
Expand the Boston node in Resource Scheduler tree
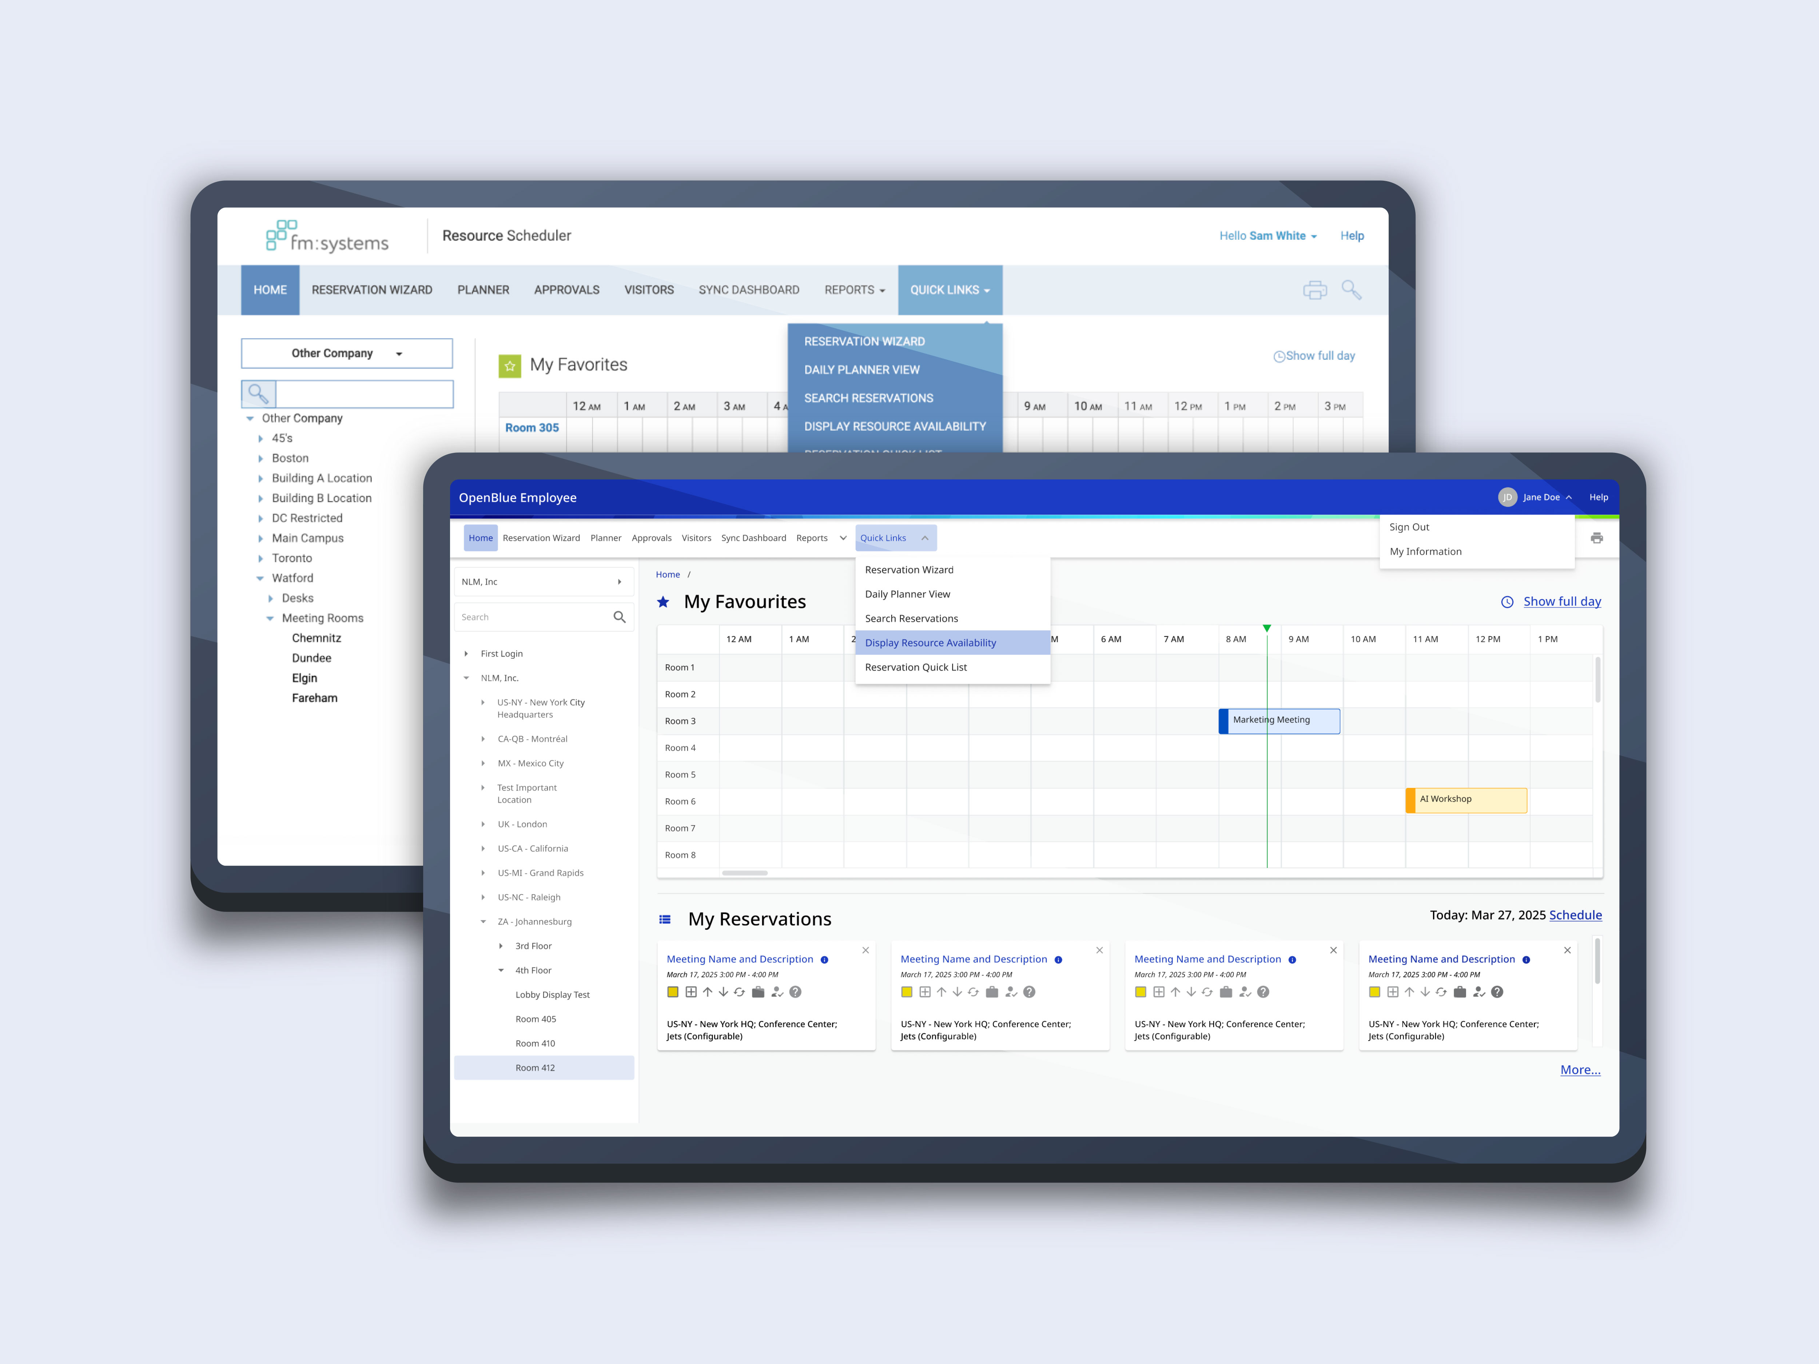(x=261, y=459)
